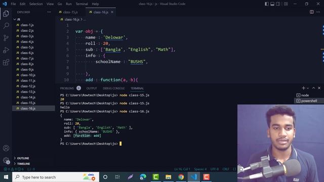The width and height of the screenshot is (324, 182).
Task: Click the Visual Studio Code taskbar icon
Action: 194,177
